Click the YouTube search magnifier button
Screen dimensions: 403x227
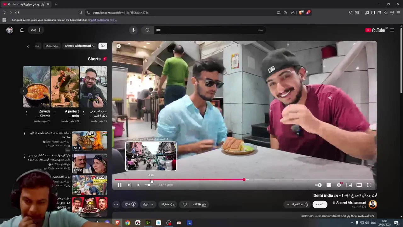pos(147,30)
